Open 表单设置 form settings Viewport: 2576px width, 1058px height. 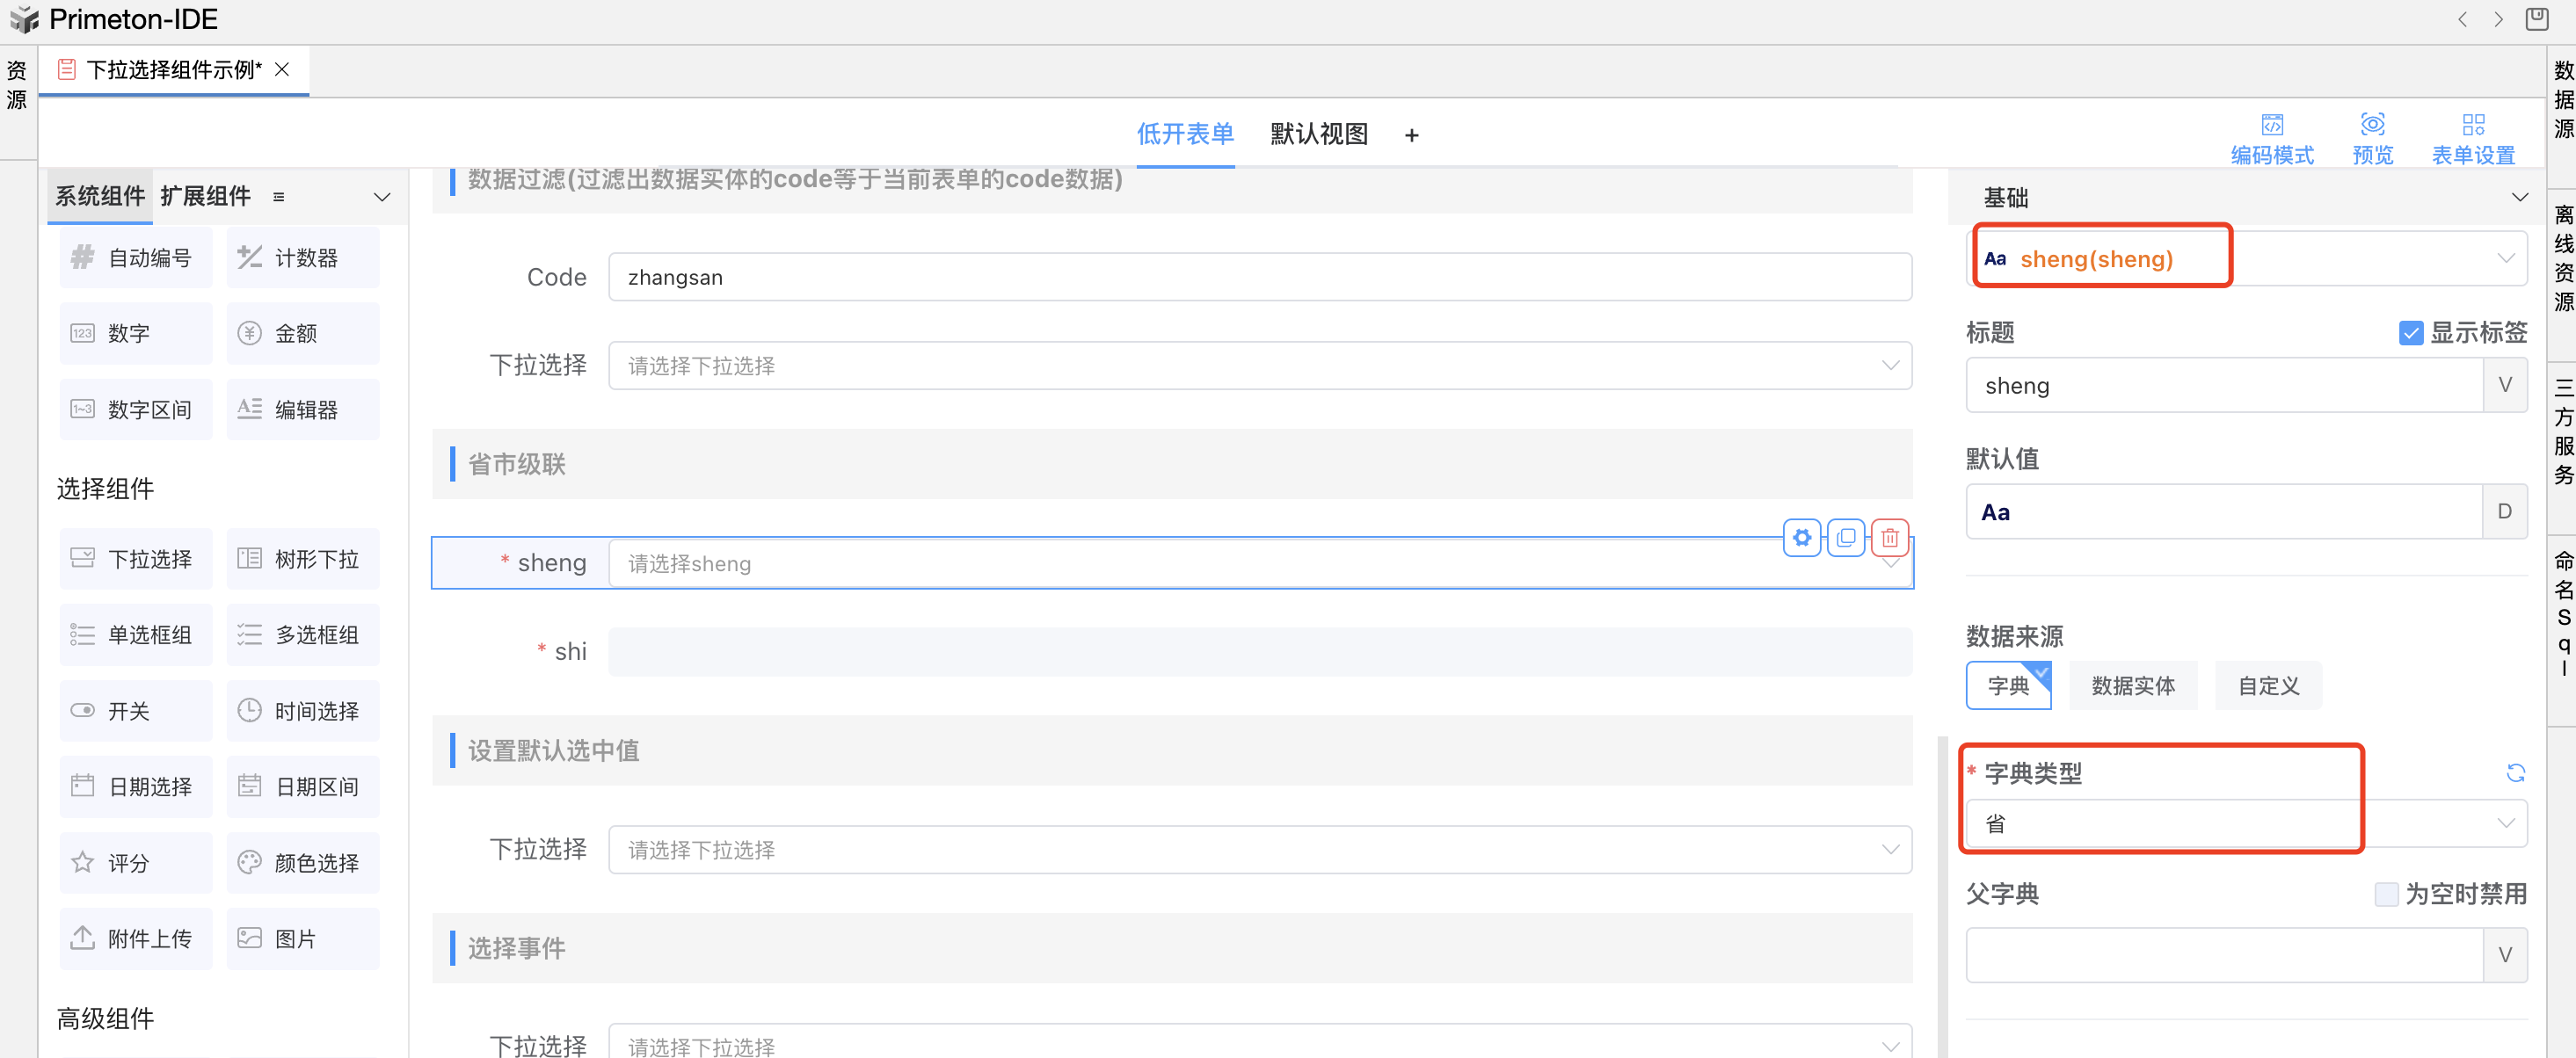[x=2472, y=138]
